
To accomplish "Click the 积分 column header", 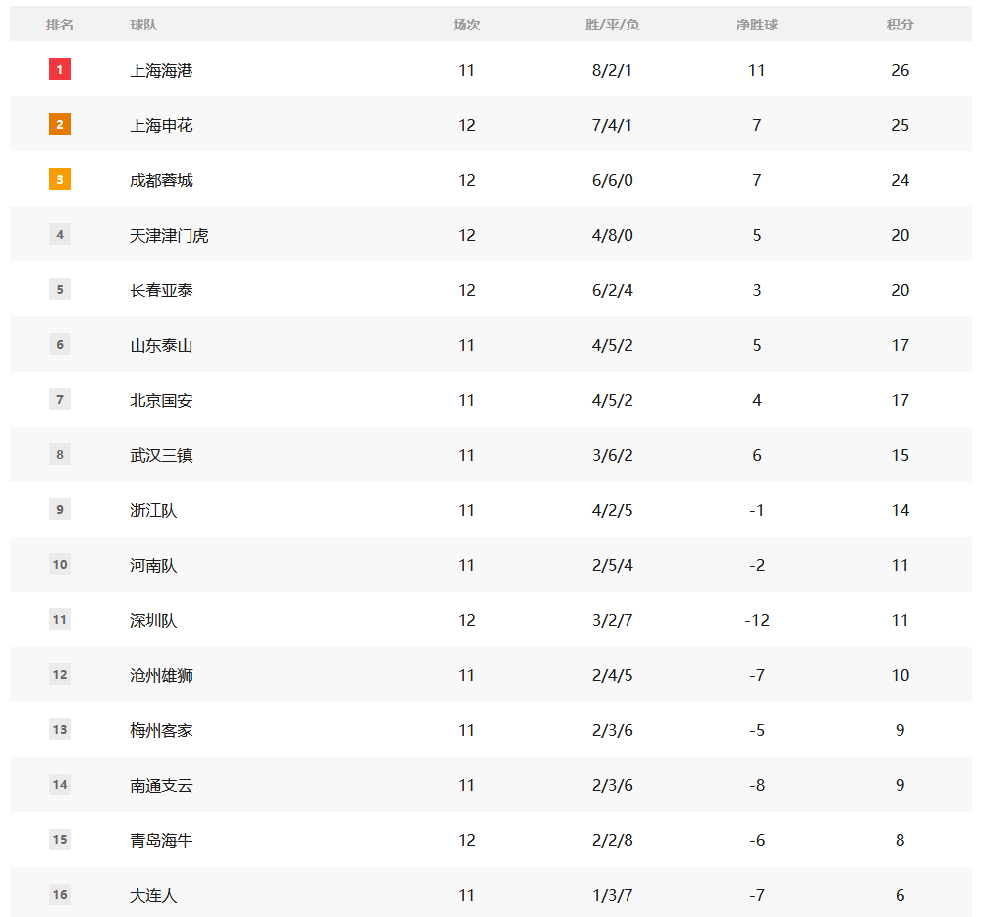I will pyautogui.click(x=900, y=25).
